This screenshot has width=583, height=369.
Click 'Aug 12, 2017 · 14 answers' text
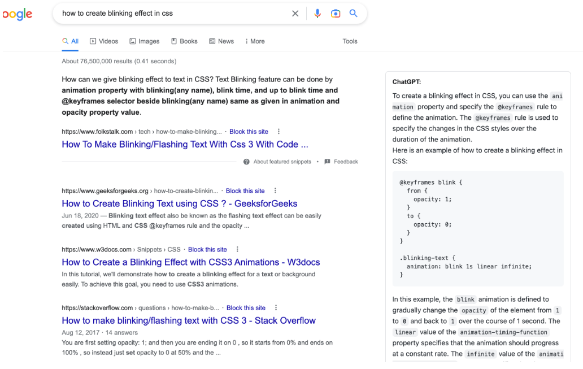click(x=99, y=332)
